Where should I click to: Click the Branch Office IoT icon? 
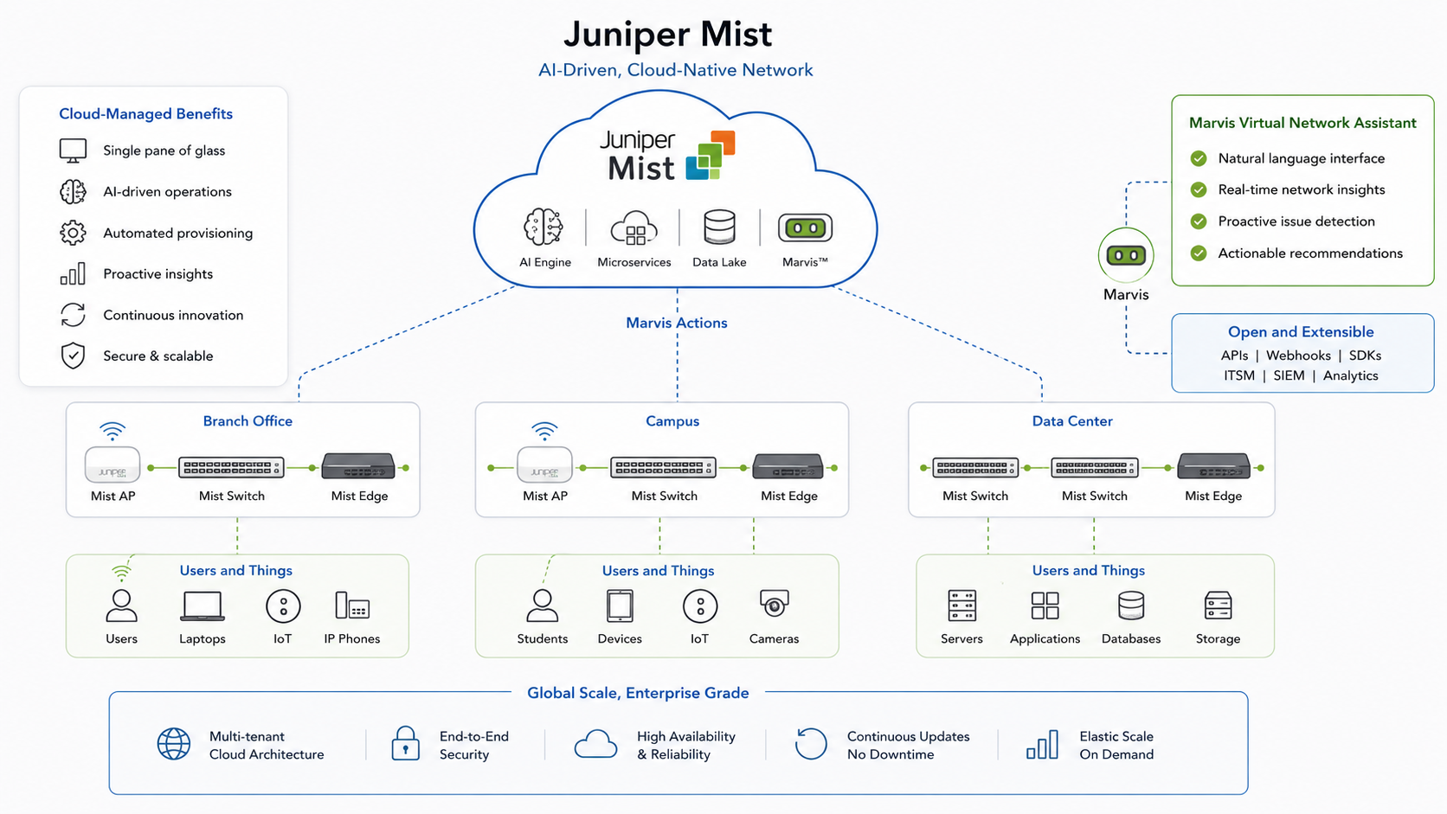pos(283,606)
